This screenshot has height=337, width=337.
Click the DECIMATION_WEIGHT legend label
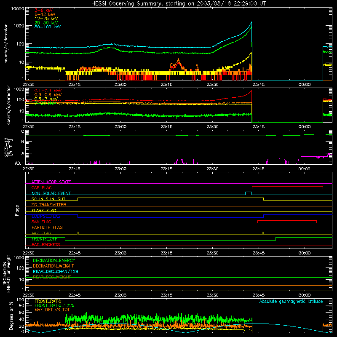pos(53,266)
